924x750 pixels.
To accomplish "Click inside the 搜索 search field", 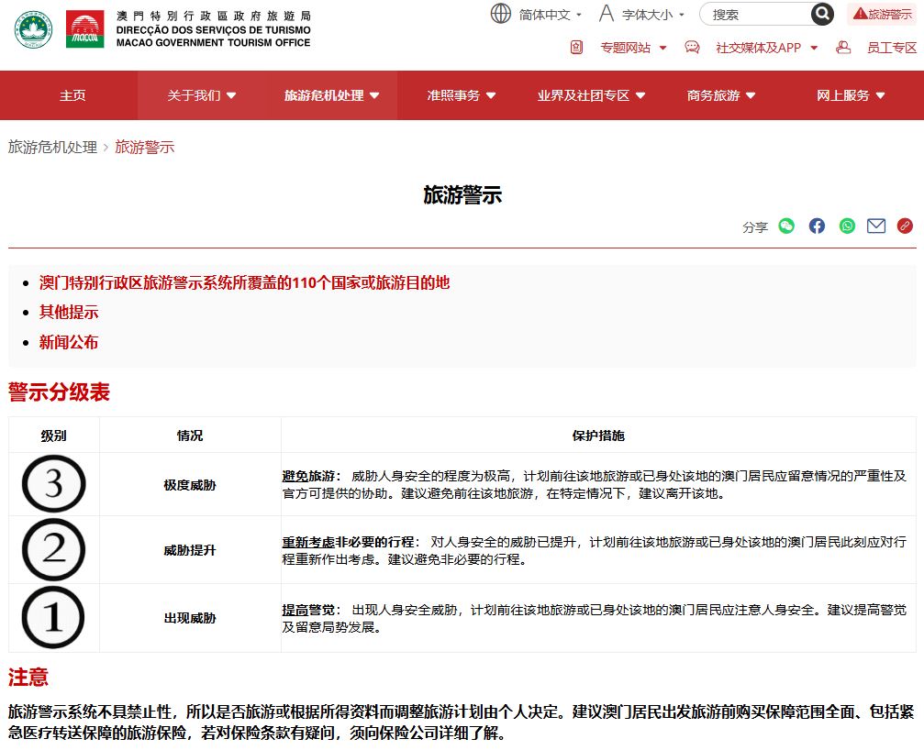I will click(752, 14).
